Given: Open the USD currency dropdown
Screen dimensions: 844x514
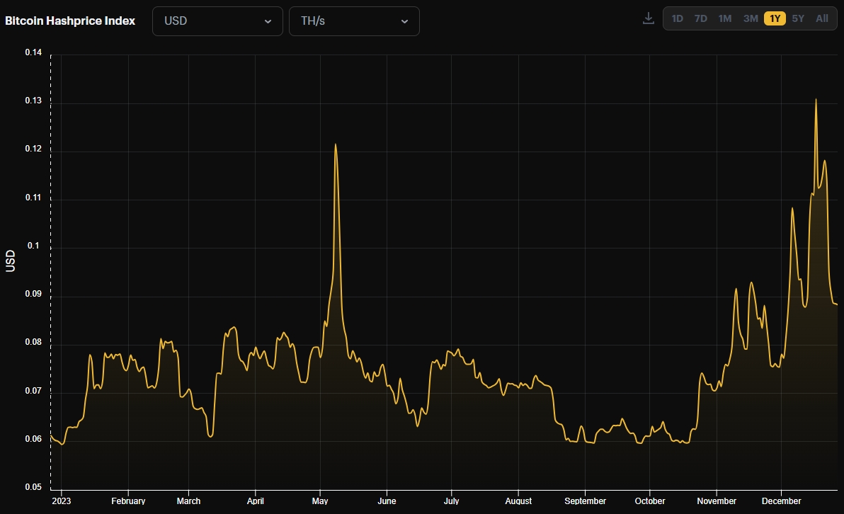Looking at the screenshot, I should pyautogui.click(x=217, y=21).
